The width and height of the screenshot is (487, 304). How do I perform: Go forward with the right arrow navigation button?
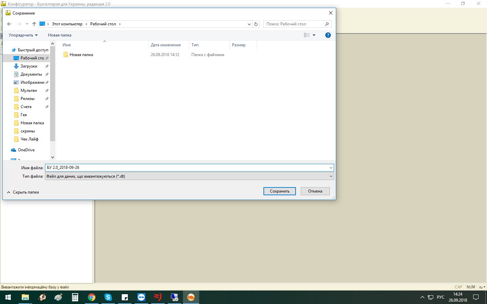point(19,24)
